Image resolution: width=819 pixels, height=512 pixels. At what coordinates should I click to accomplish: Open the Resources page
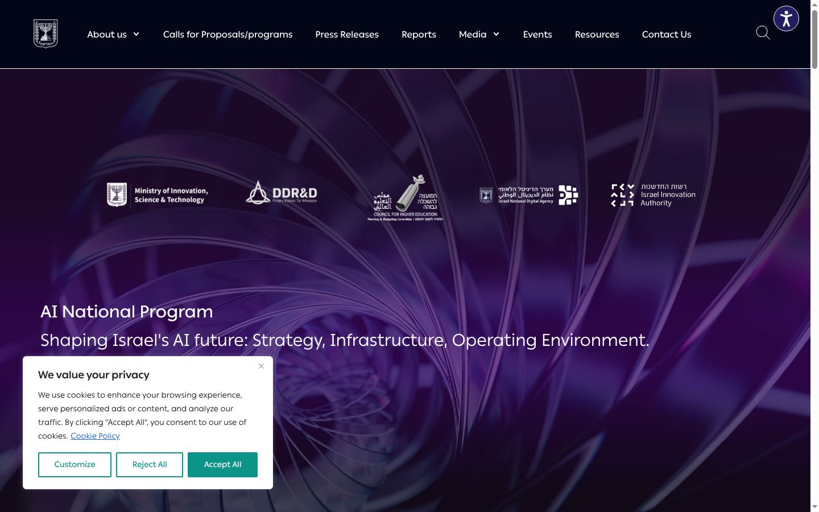[x=597, y=34]
